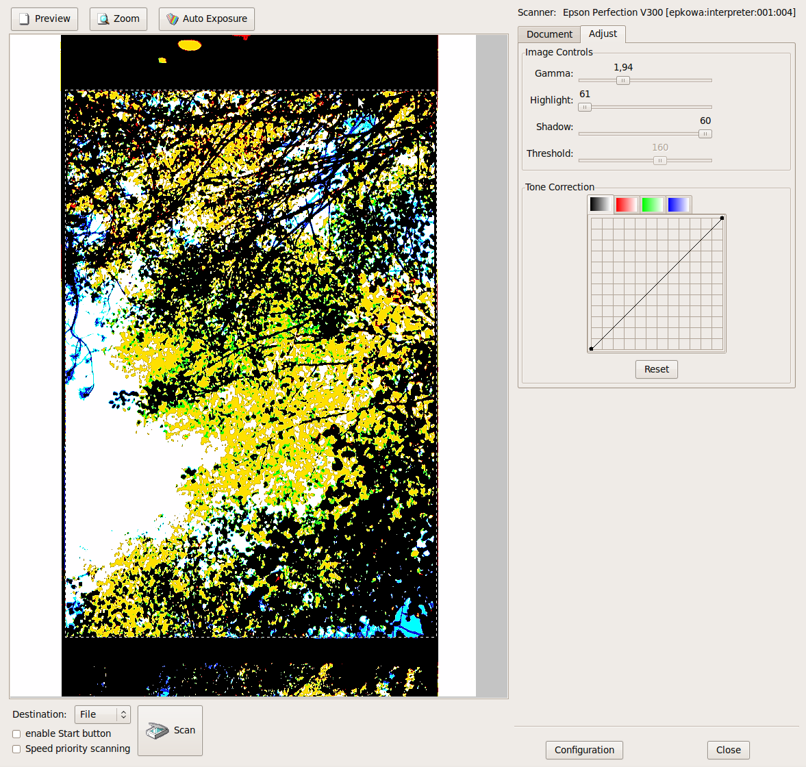Click the Preview button
The width and height of the screenshot is (806, 767).
click(45, 19)
